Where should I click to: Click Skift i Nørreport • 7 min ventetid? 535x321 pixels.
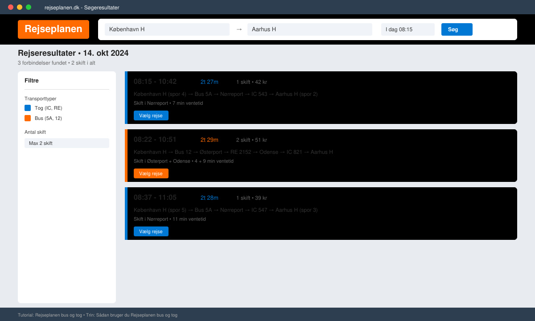click(169, 103)
